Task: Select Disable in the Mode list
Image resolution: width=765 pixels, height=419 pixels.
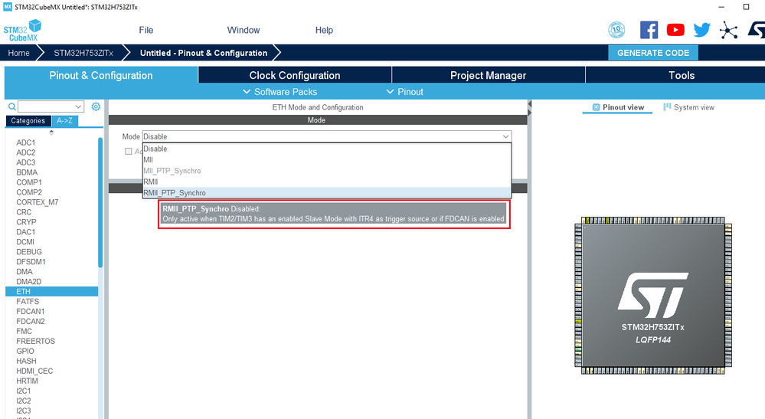Action: coord(327,149)
